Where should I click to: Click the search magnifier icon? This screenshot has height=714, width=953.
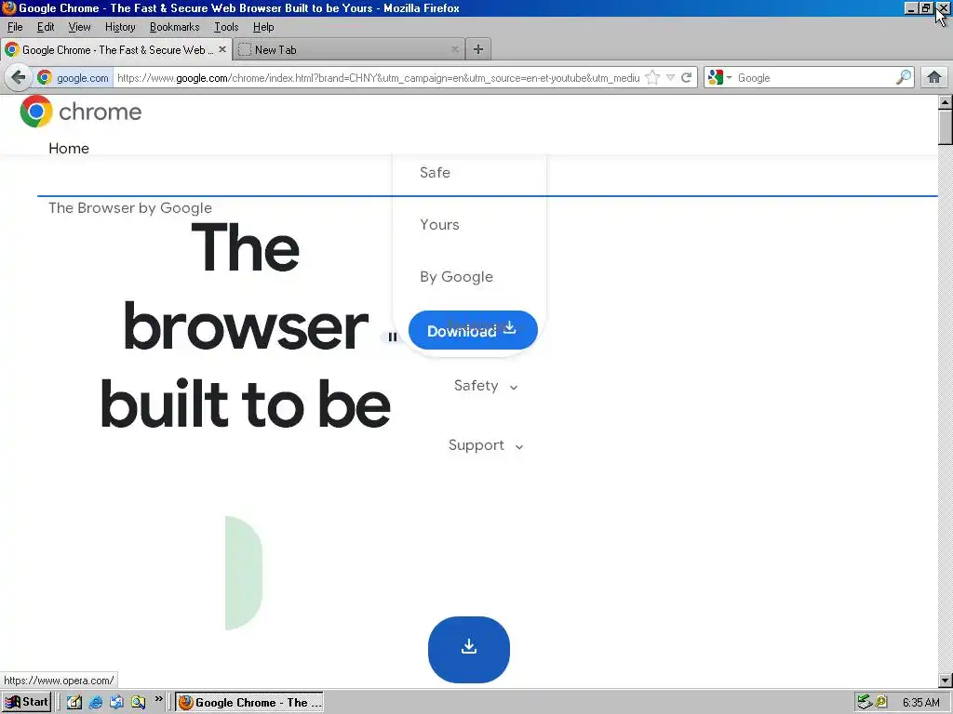click(904, 77)
